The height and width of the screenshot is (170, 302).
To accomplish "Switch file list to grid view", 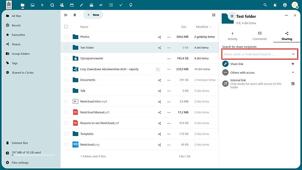I will pos(213,15).
